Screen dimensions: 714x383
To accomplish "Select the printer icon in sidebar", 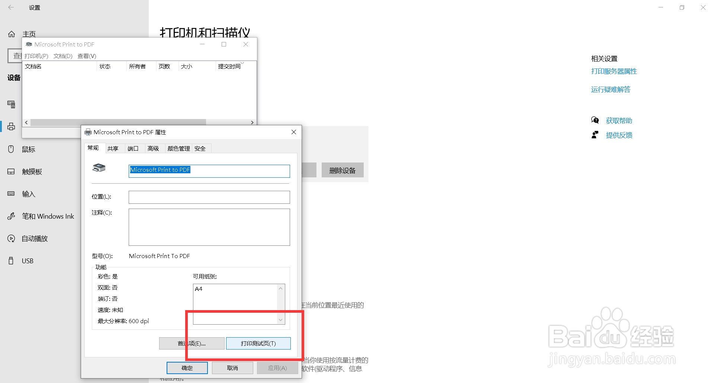I will [12, 127].
